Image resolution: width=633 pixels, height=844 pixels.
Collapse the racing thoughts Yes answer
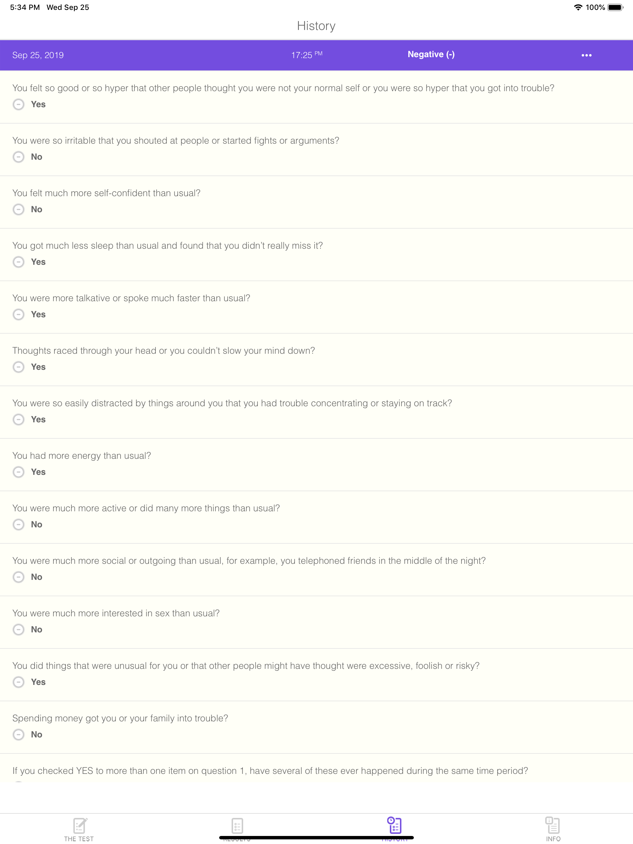pyautogui.click(x=18, y=367)
